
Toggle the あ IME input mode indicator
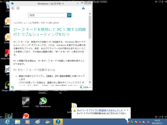tap(148, 122)
